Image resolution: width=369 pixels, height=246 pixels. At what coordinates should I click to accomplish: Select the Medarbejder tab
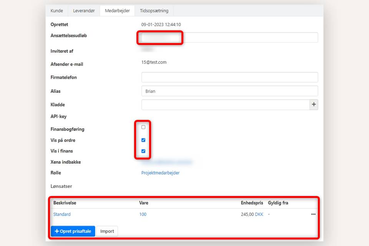click(x=117, y=11)
